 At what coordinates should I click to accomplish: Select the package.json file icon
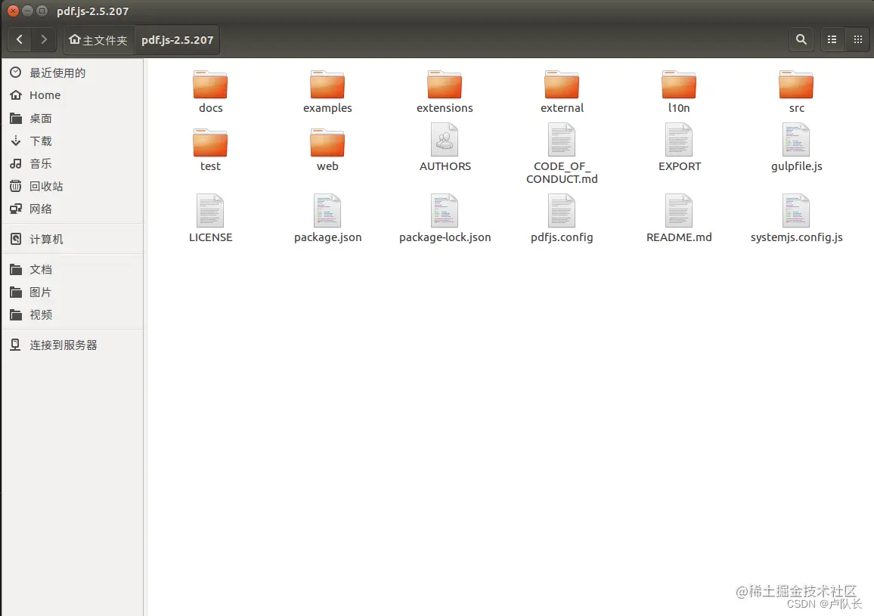(x=327, y=211)
